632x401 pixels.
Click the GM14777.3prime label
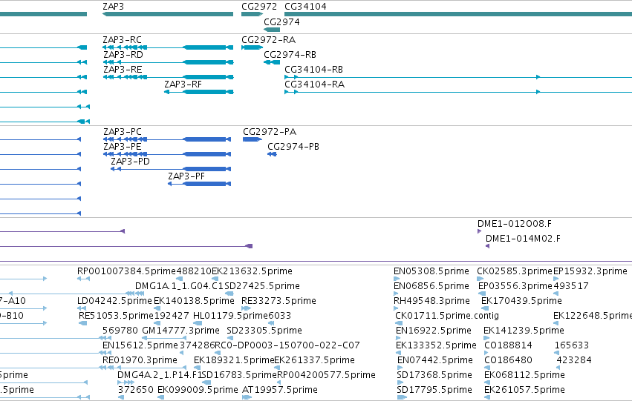(x=180, y=331)
